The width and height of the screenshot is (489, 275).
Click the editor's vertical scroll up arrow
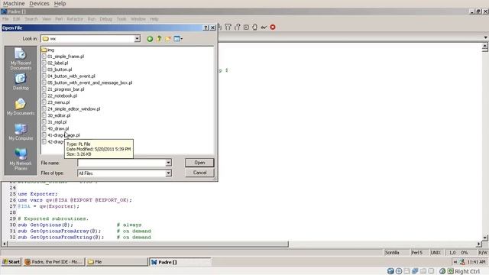tap(485, 46)
